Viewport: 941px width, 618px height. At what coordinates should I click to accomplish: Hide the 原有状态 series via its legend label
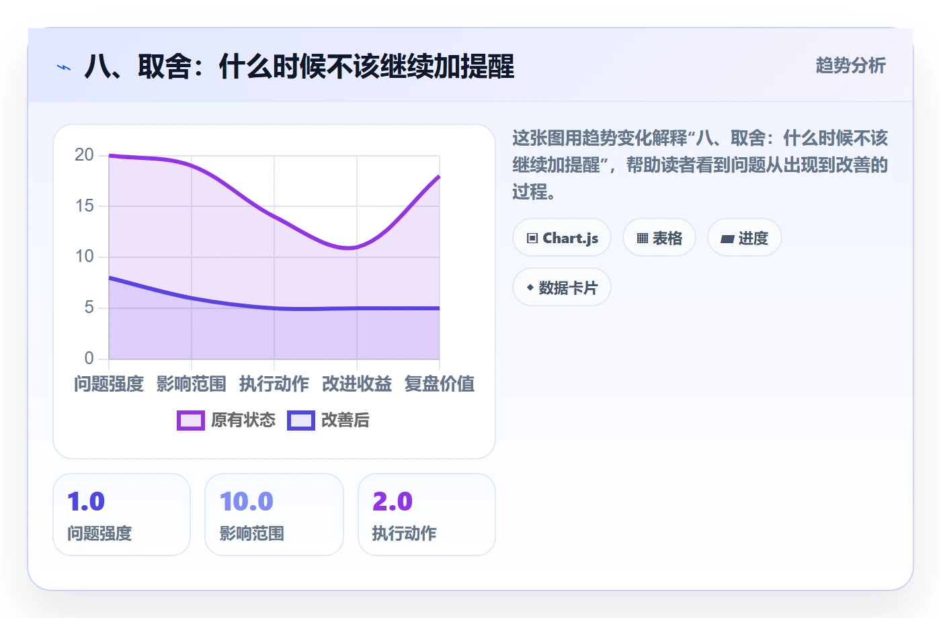(x=243, y=421)
